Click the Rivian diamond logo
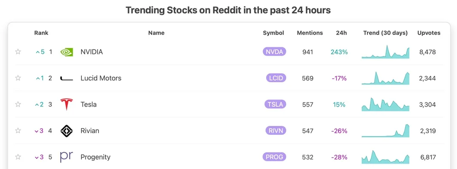Screen dimensions: 457x169 coord(67,131)
